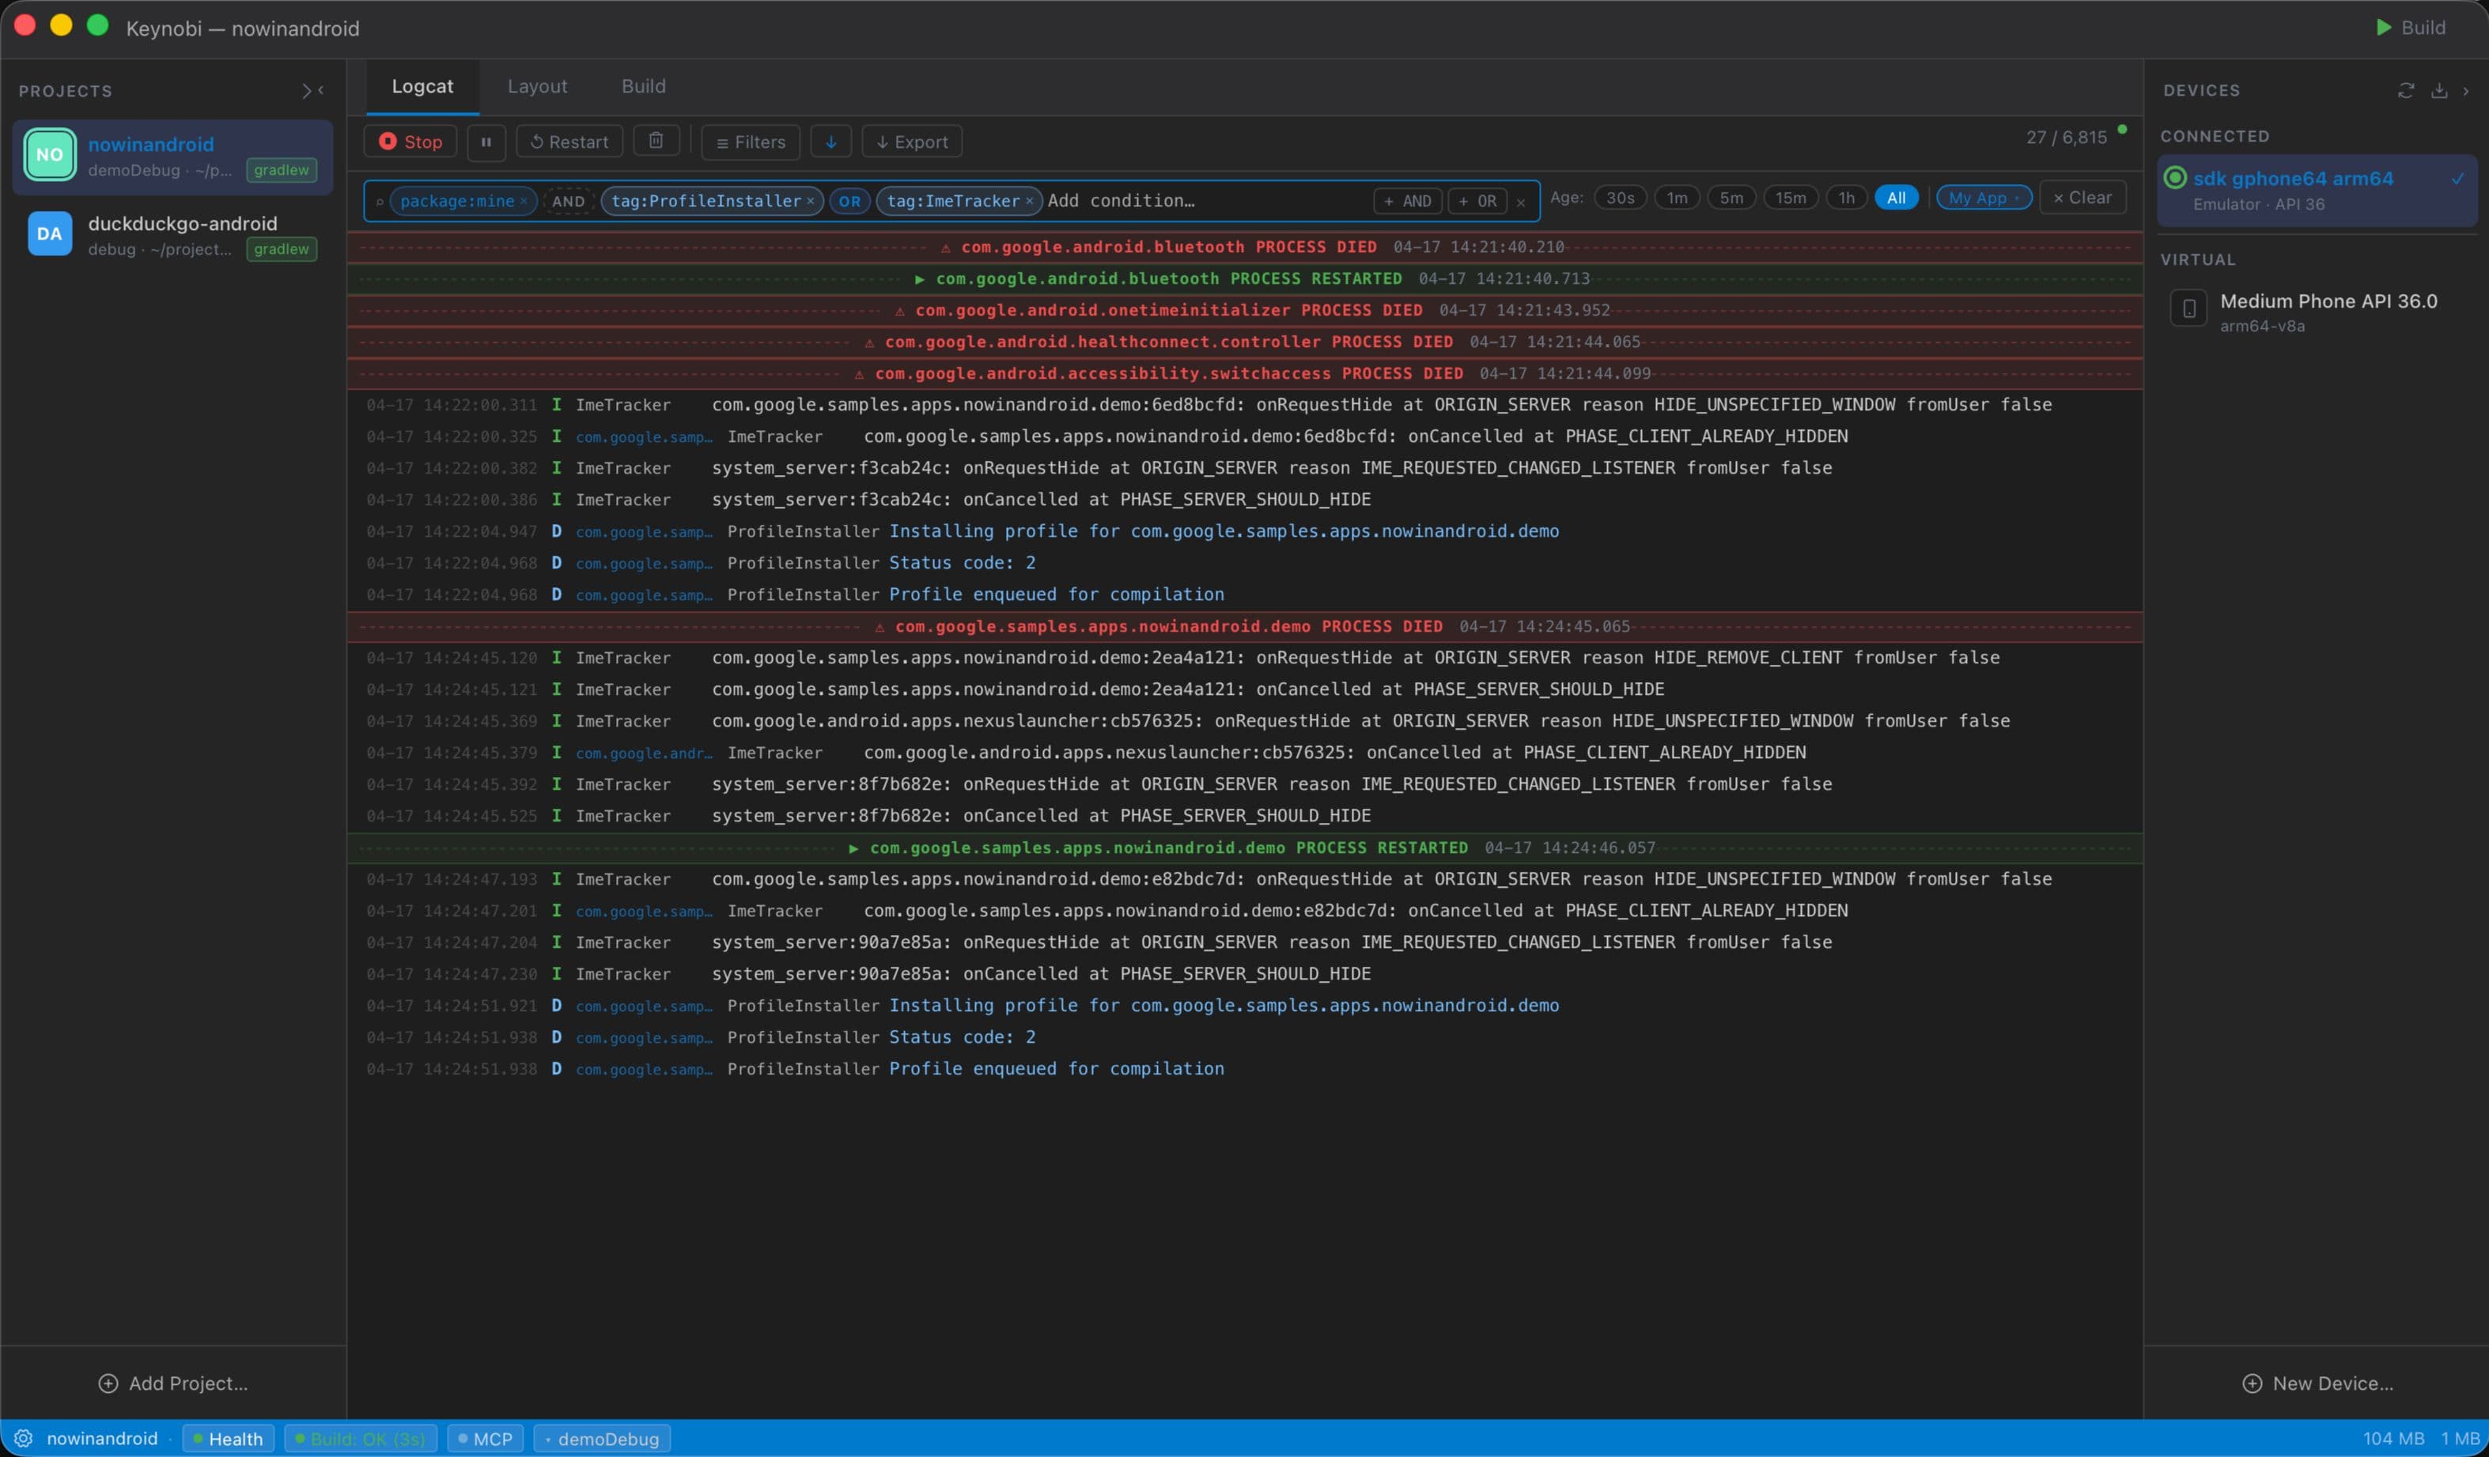Check the Build: OK status indicator
2489x1457 pixels.
360,1438
